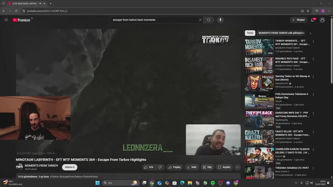Viewport: 333px width, 187px height.
Task: Click the Paylaş share button
Action: pyautogui.click(x=175, y=167)
